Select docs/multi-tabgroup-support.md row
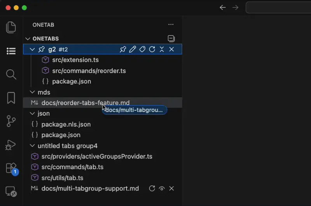Viewport: 311px width, 206px height. pos(103,188)
